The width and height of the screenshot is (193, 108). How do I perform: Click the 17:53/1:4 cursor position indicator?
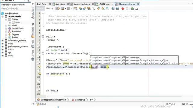(x=171, y=104)
